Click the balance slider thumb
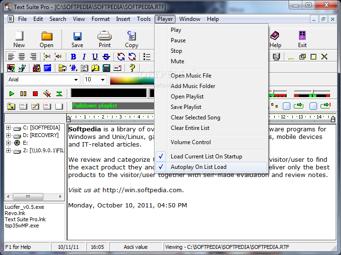Screen dimensions: 341x255 tap(313, 91)
